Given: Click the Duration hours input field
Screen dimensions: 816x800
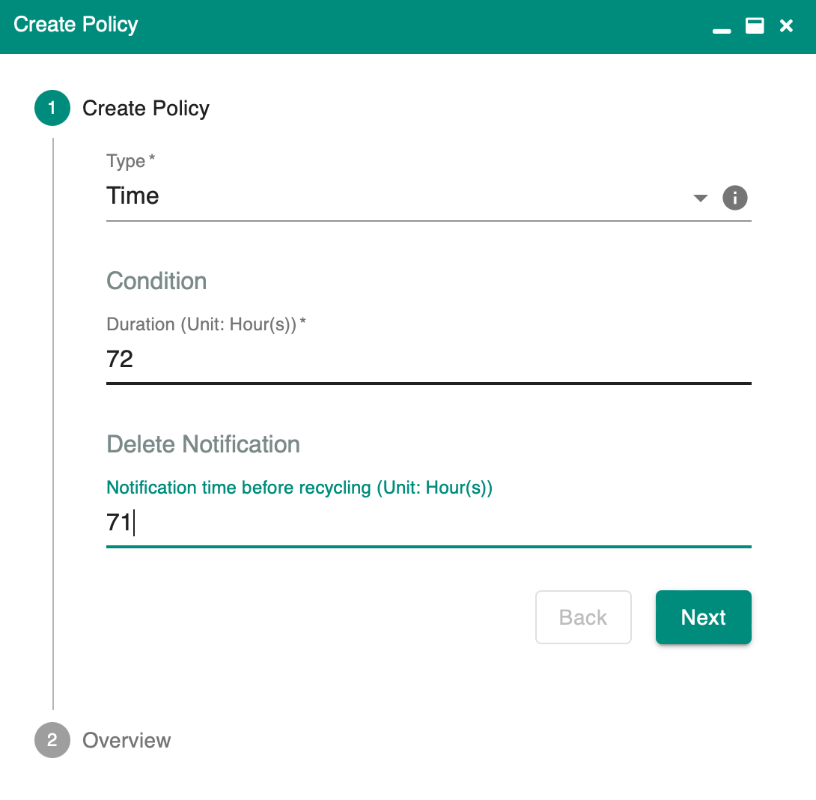Looking at the screenshot, I should click(x=428, y=360).
